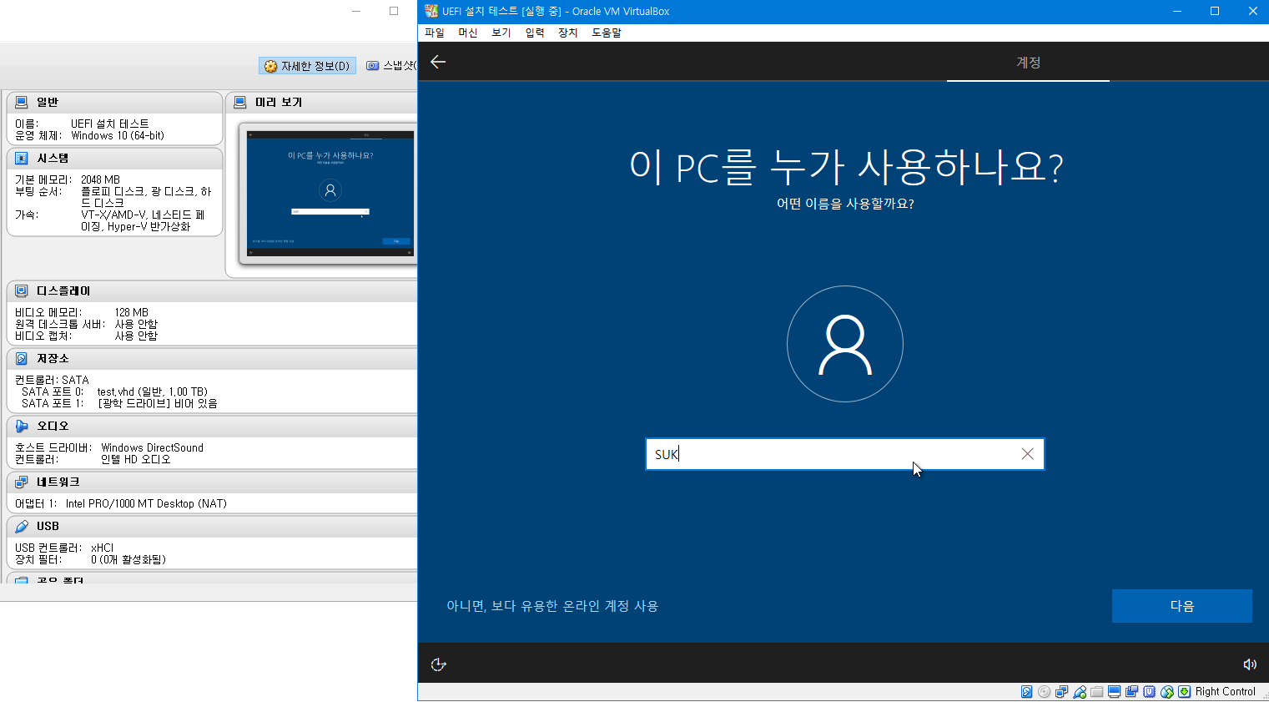Open the 디스플레이 section header link
The image size is (1269, 702).
[x=63, y=290]
